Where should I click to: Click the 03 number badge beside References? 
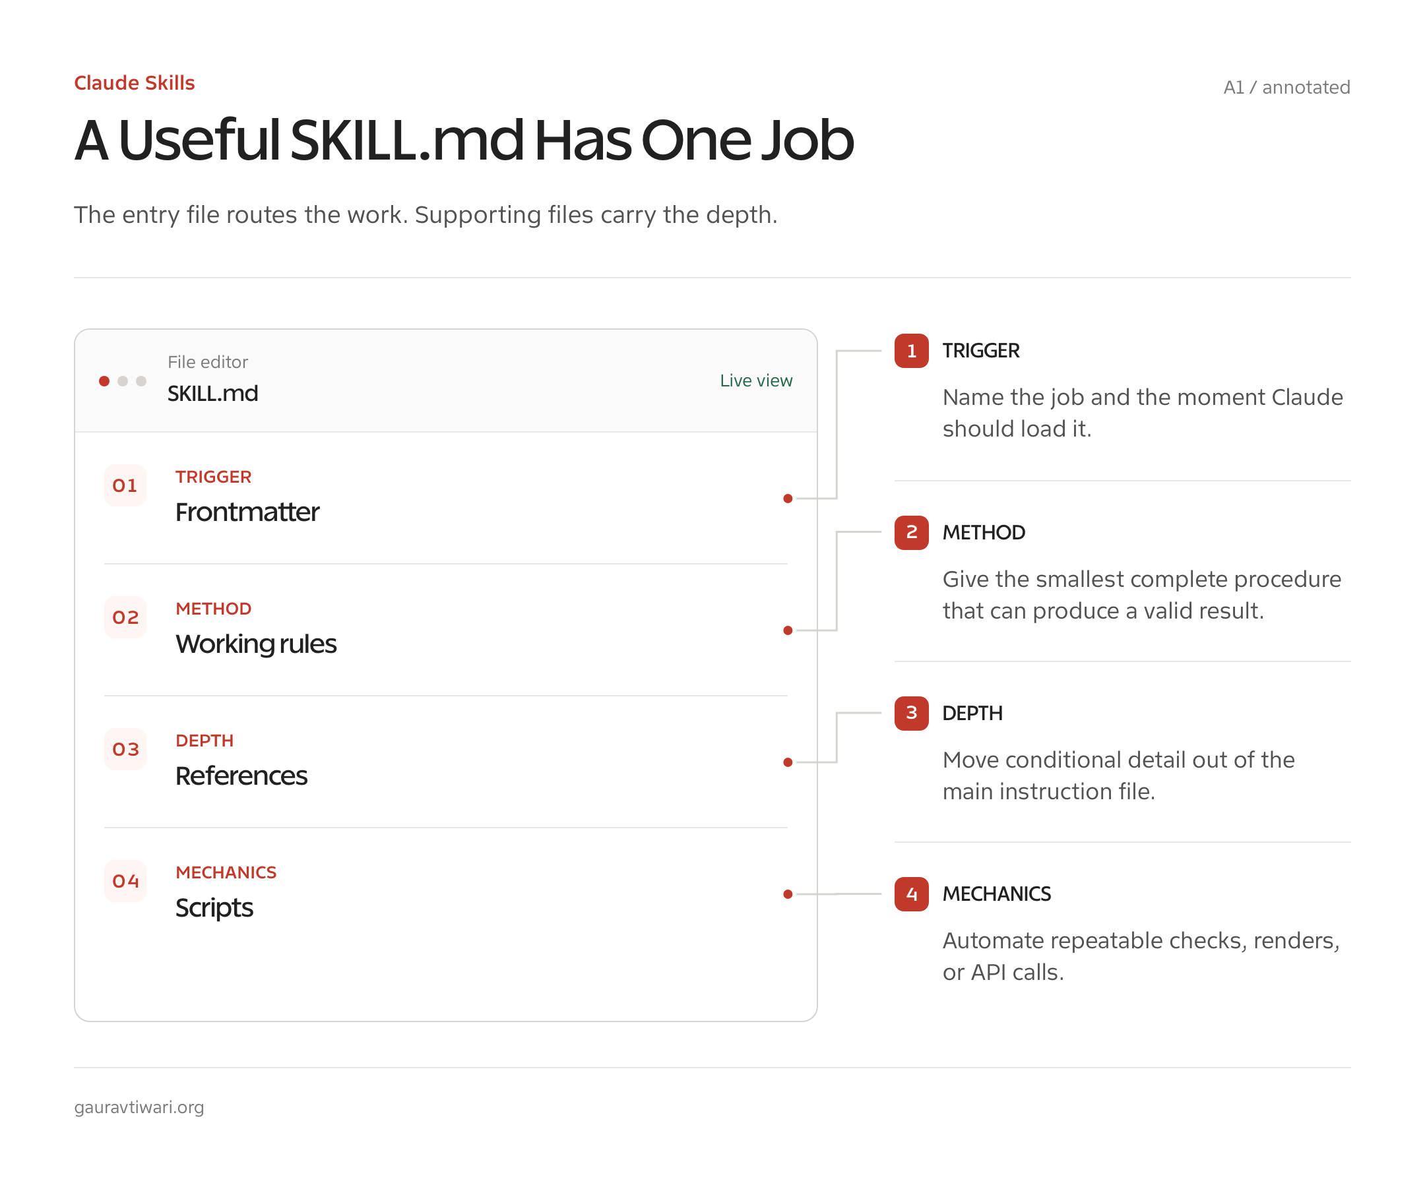click(125, 750)
